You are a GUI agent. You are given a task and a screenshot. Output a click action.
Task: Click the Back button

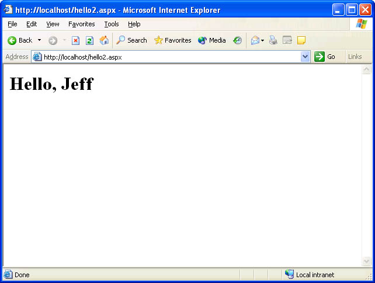tap(20, 40)
